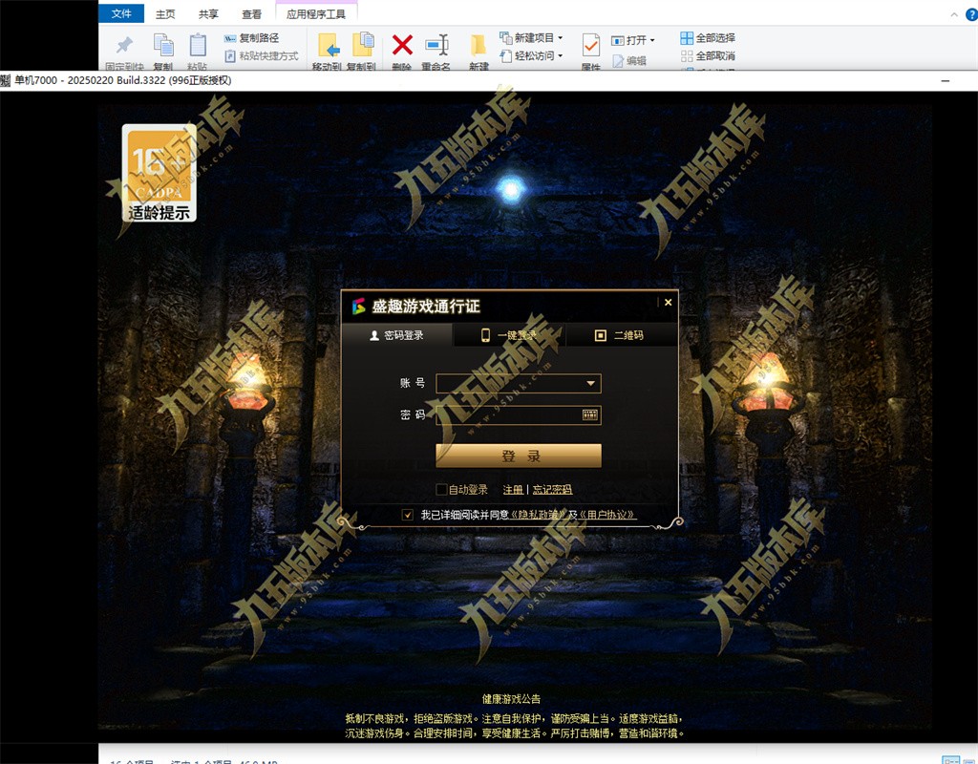Enable the 自动登录 auto-login checkbox
The image size is (978, 764).
click(441, 489)
